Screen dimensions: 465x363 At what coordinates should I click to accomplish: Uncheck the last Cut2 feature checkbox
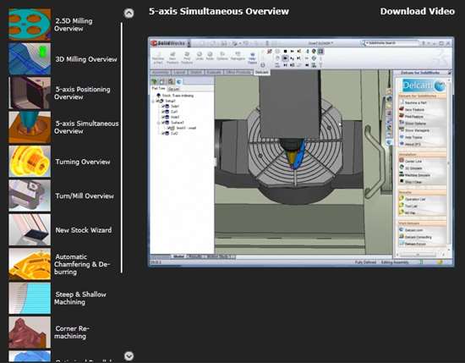pos(163,134)
